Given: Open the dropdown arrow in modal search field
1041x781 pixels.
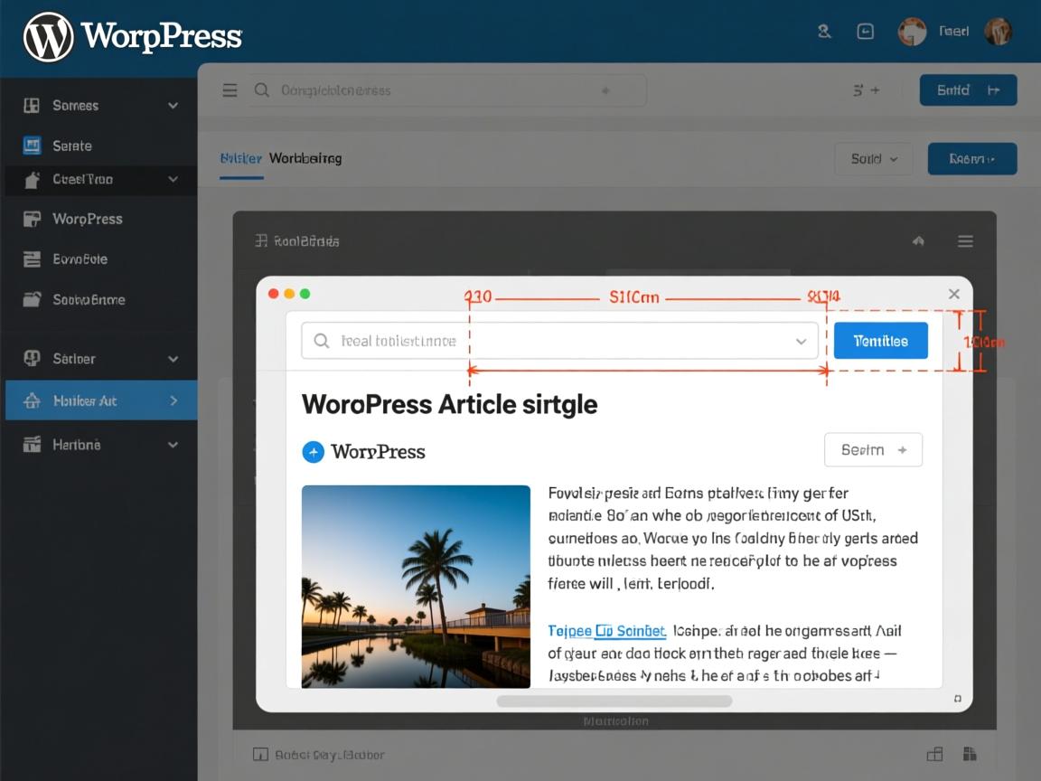Looking at the screenshot, I should (x=800, y=342).
